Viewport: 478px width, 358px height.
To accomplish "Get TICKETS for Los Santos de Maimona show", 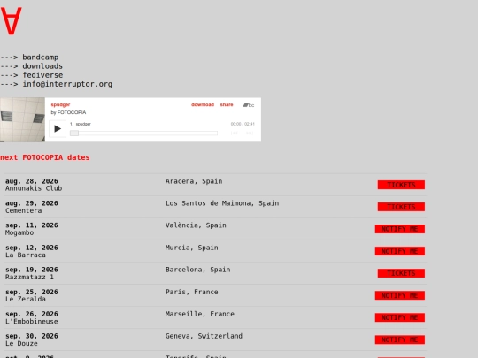I will (x=401, y=207).
